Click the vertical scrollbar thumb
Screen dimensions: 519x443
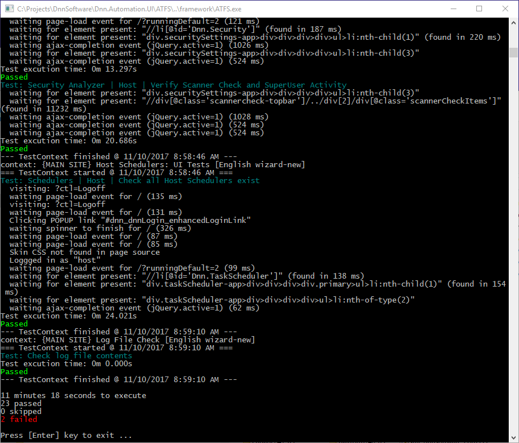click(513, 52)
